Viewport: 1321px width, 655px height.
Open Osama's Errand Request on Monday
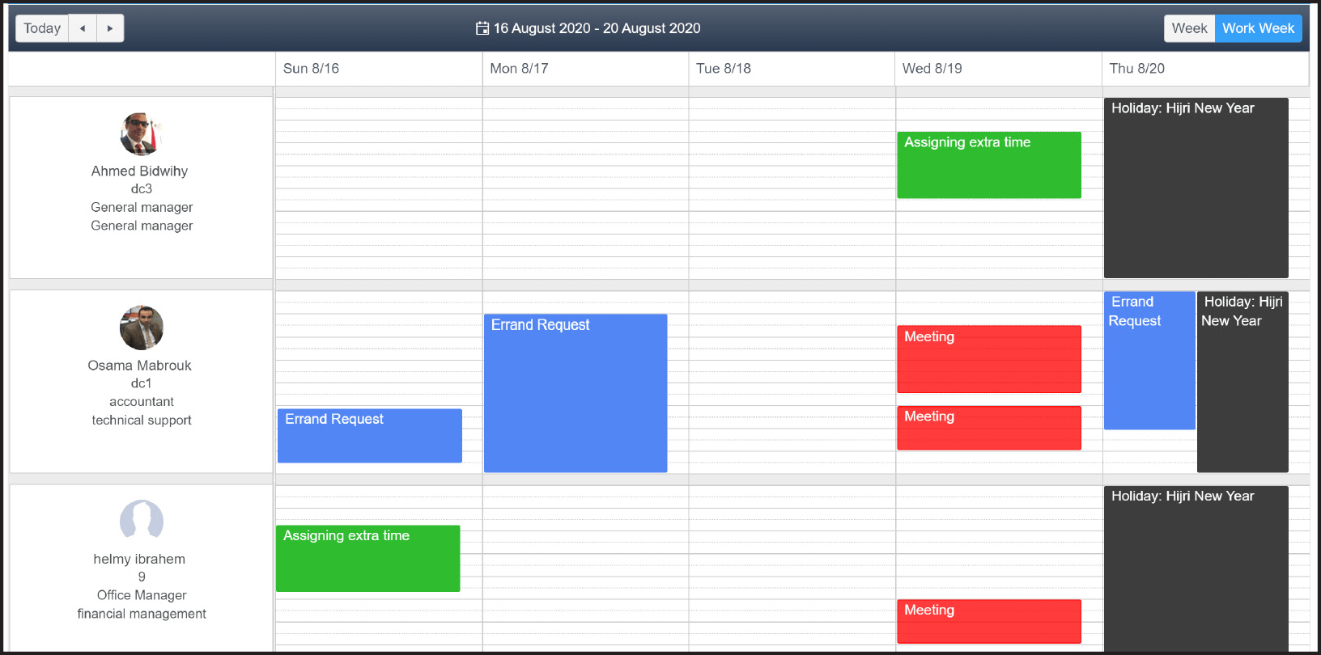point(576,393)
